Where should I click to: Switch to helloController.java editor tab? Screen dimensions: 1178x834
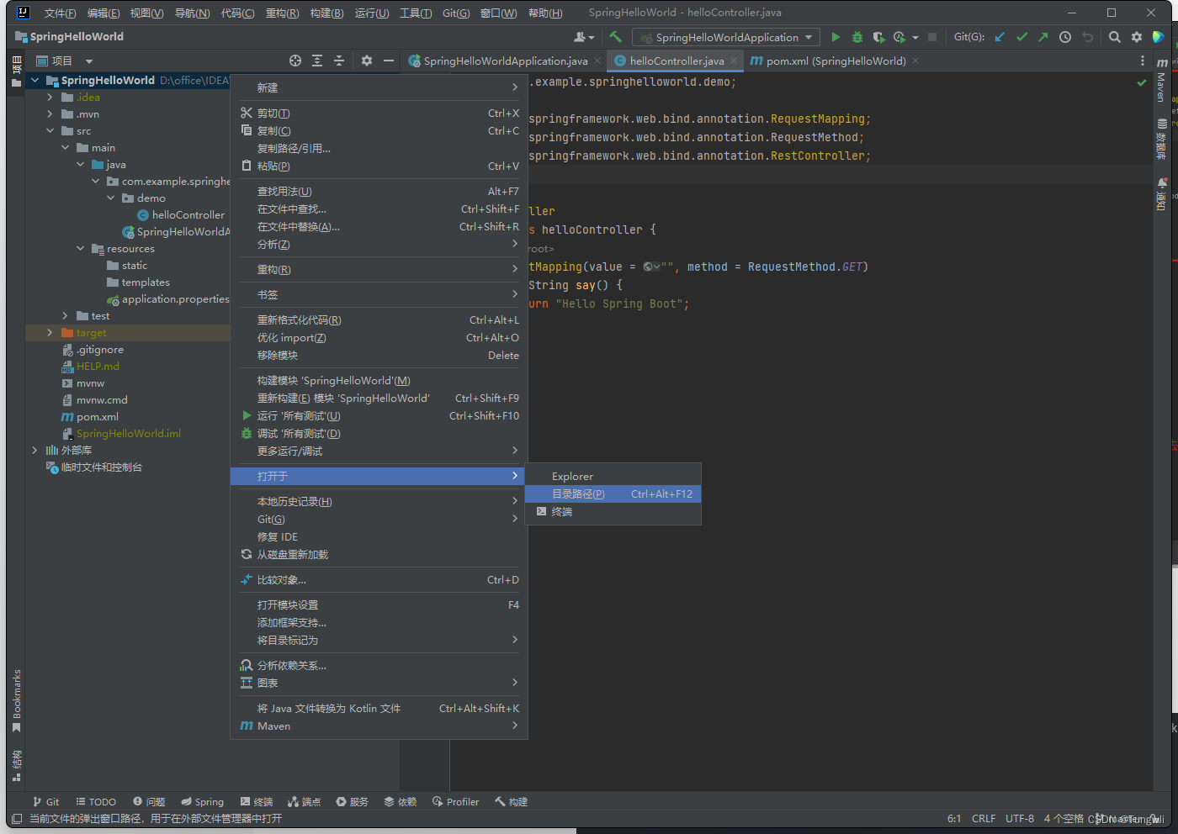[677, 61]
